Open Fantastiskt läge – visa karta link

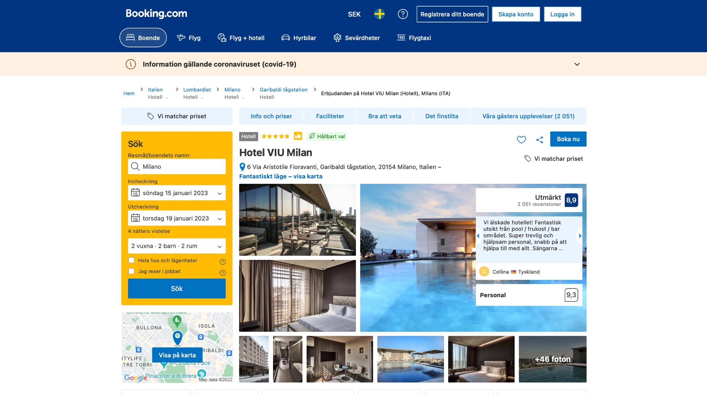[x=281, y=176]
